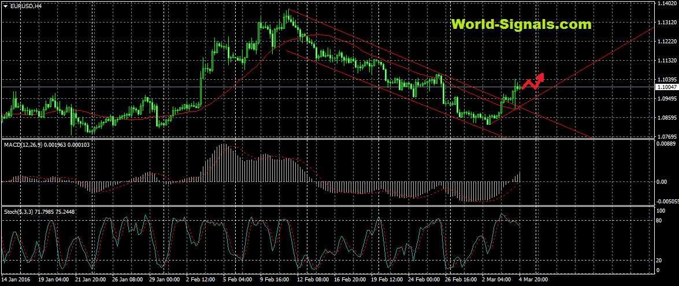Open the dropdown triangle beside EURUSD,H4
This screenshot has height=286, width=679.
click(x=5, y=6)
